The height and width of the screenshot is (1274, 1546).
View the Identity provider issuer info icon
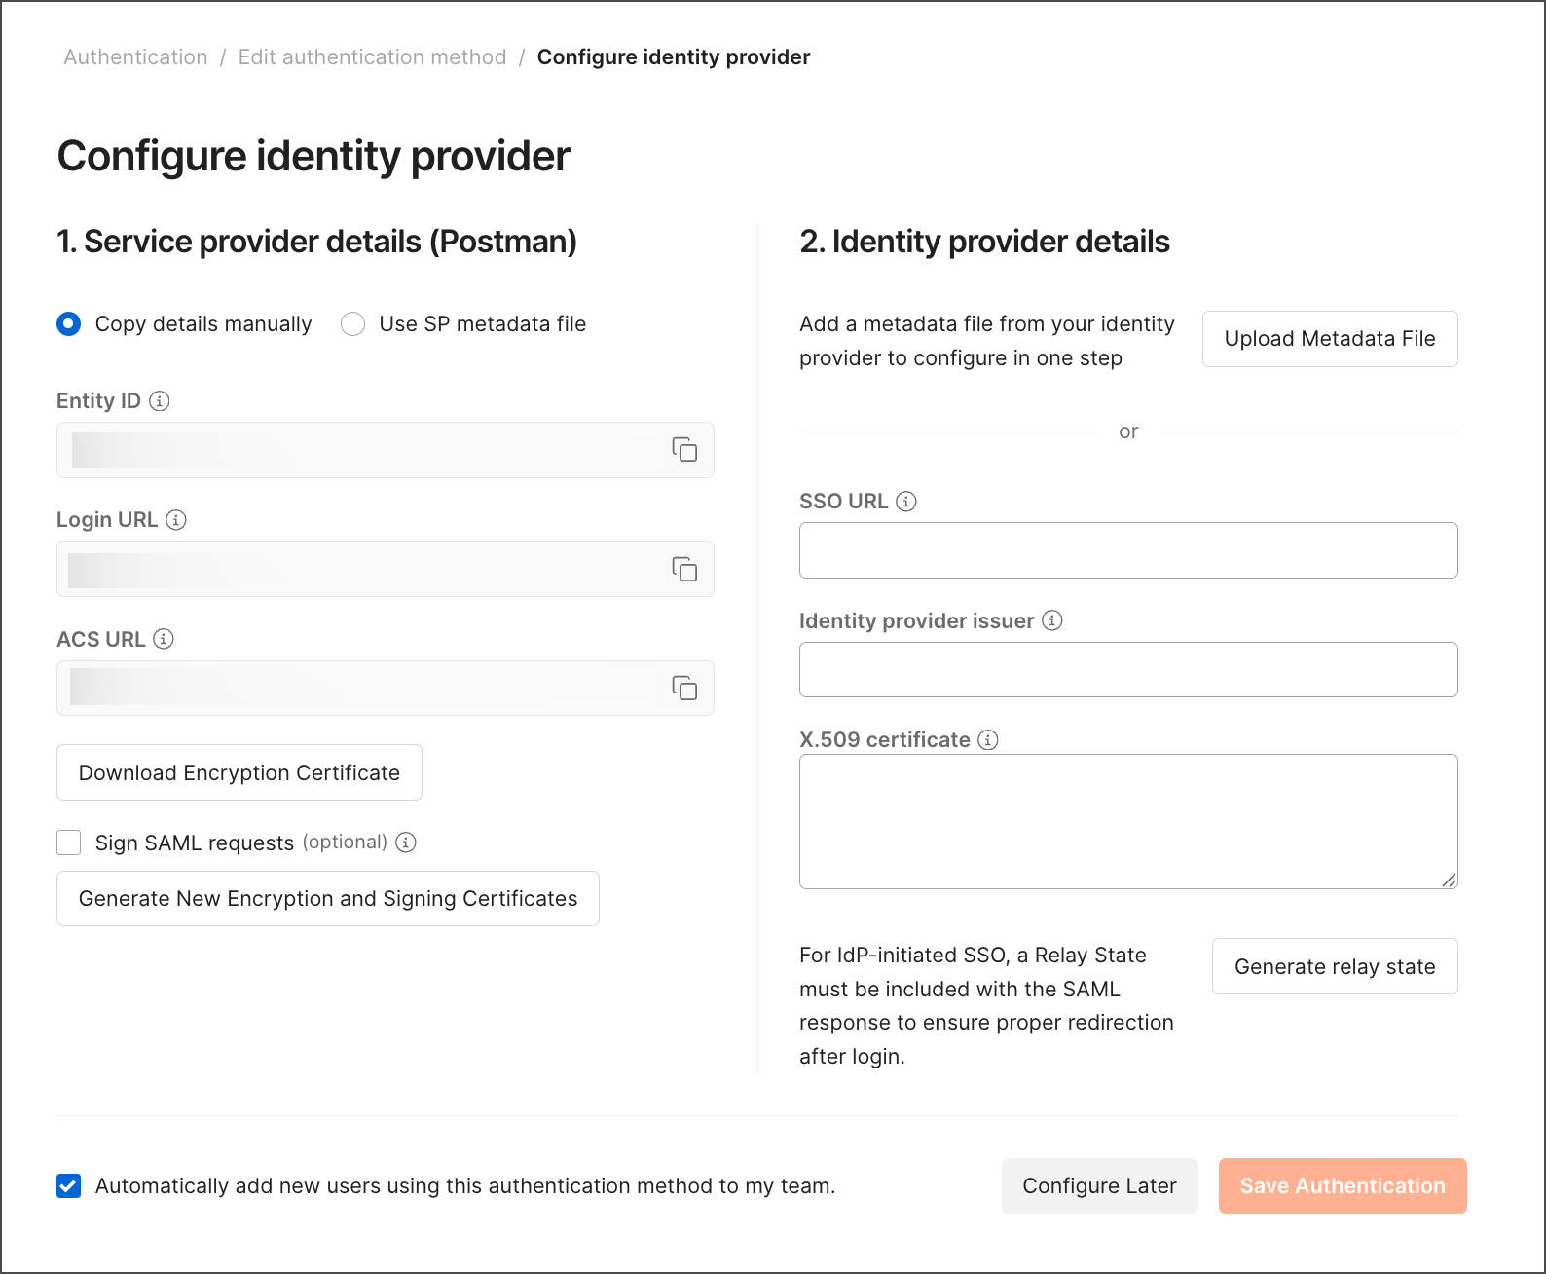(1051, 620)
